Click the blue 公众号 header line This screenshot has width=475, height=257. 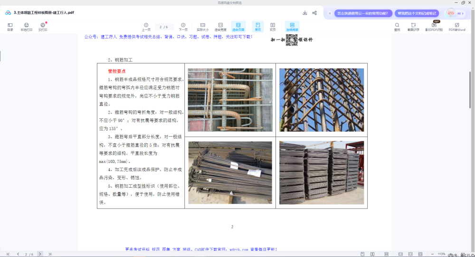point(169,37)
